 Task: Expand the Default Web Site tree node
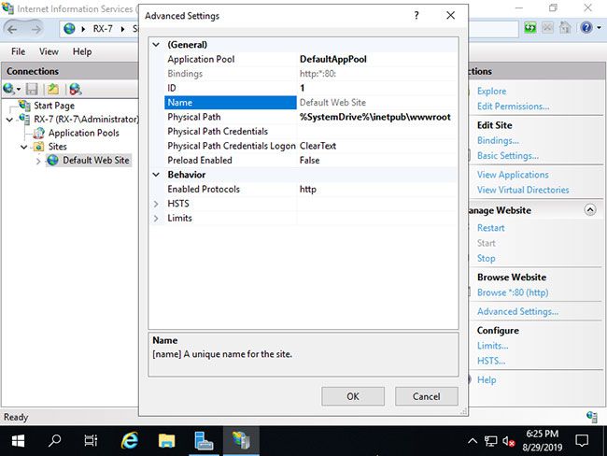tap(38, 161)
